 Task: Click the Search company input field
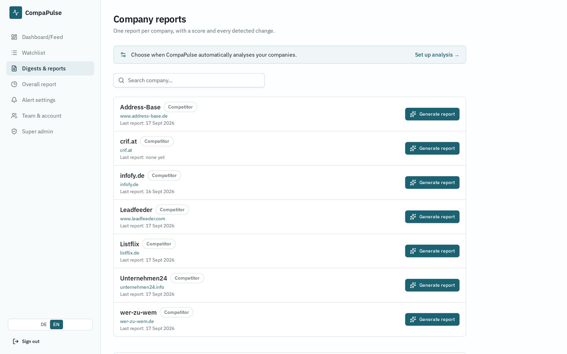(x=189, y=80)
